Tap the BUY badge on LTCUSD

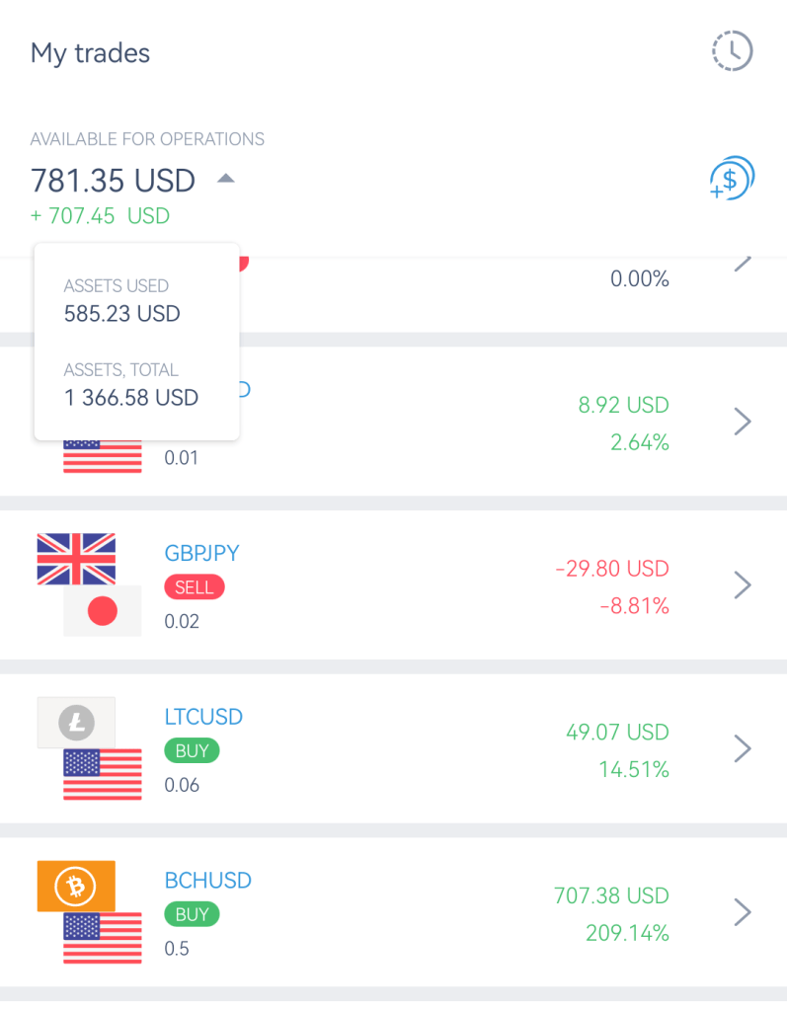pyautogui.click(x=192, y=751)
